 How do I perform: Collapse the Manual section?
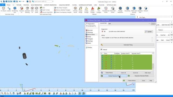[101, 50]
